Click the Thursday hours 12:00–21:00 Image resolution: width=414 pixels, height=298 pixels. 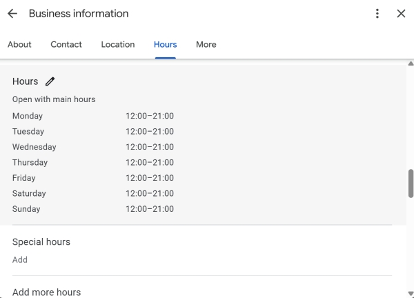[x=150, y=162]
